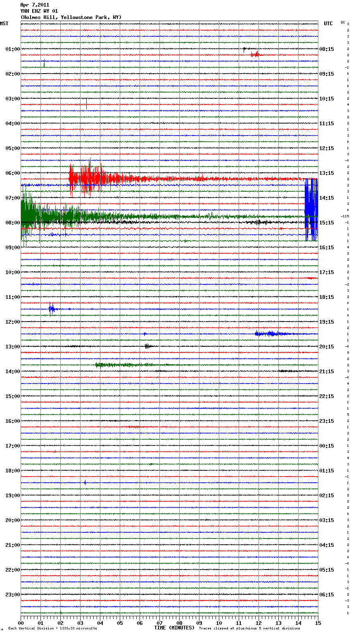
Task: Click the '00:15' UTC time label
Action: point(327,446)
